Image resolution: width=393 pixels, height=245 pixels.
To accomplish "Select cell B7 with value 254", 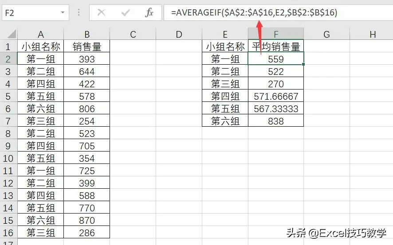I will coord(87,121).
